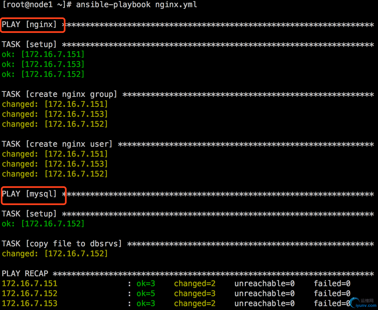Select the "TASK [create nginx user]" line
Screen dimensions: 378x310
(188, 144)
